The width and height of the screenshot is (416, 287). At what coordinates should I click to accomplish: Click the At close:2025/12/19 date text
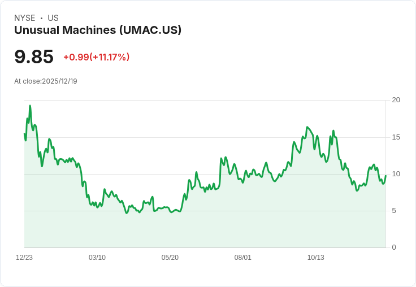(x=46, y=81)
